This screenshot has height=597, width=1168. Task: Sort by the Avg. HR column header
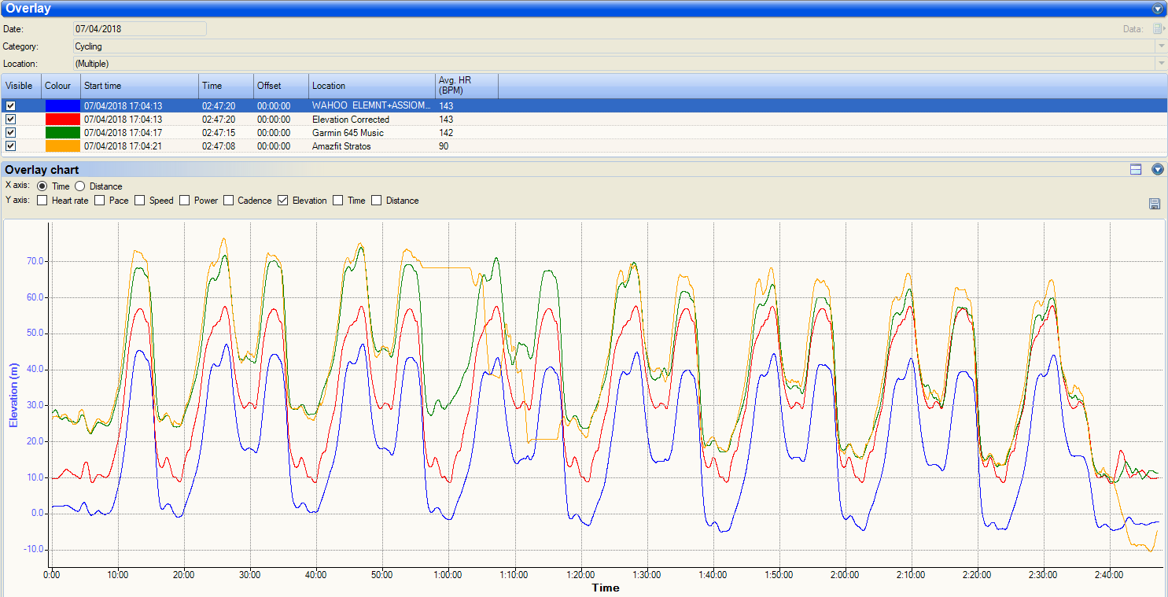coord(466,86)
